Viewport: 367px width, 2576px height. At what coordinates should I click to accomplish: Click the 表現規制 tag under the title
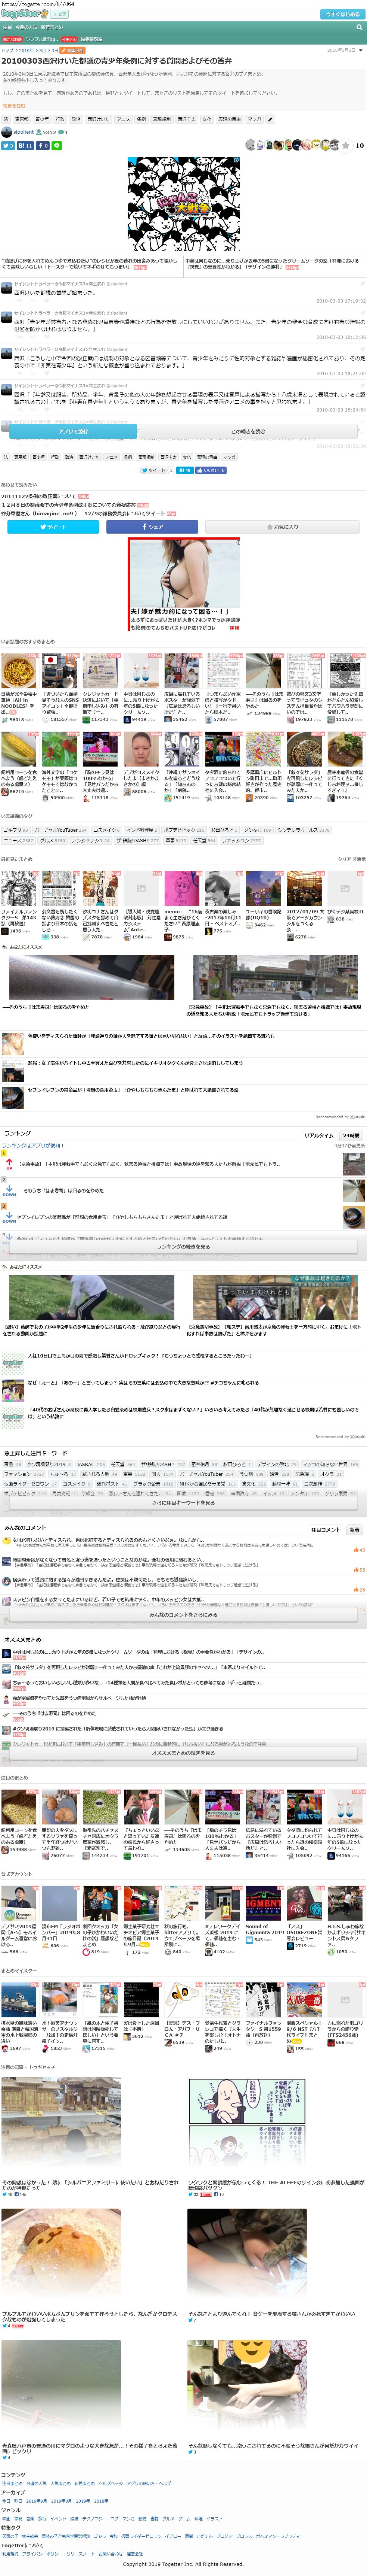[x=162, y=119]
